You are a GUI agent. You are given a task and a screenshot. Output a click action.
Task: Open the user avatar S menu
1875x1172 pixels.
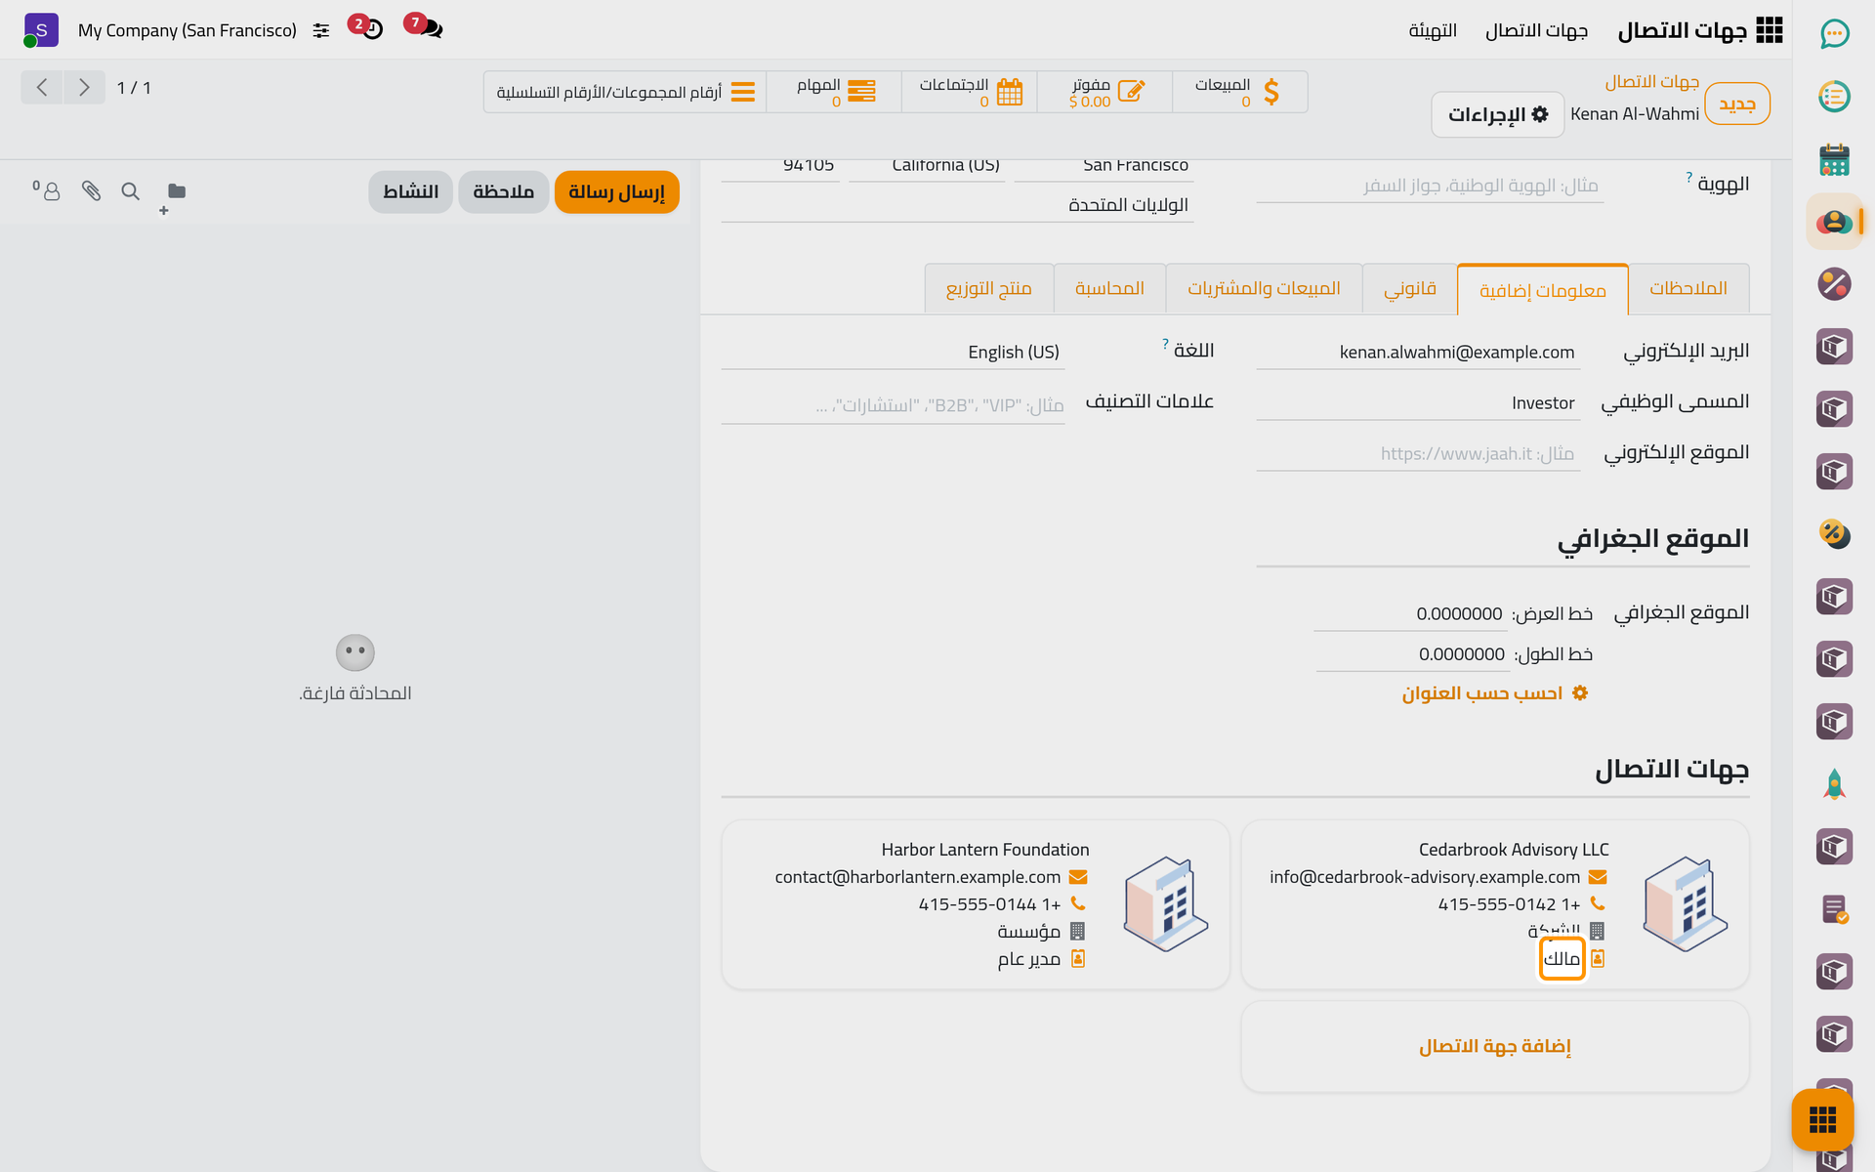pos(40,30)
